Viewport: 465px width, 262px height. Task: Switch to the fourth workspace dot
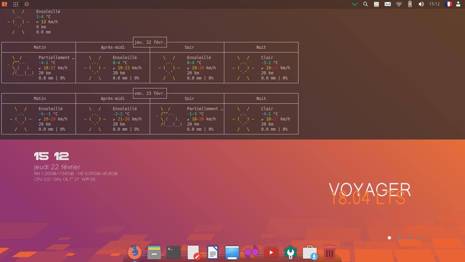[x=420, y=238]
